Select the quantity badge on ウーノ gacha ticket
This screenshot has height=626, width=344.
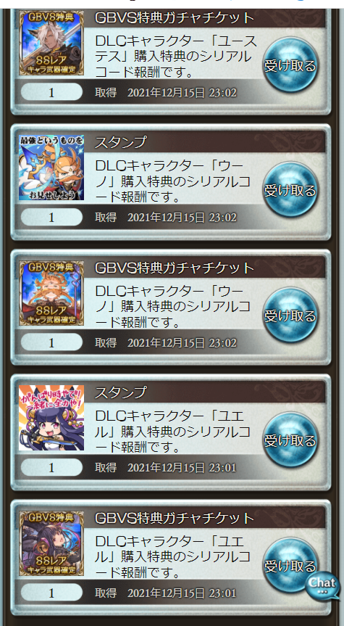tap(51, 342)
